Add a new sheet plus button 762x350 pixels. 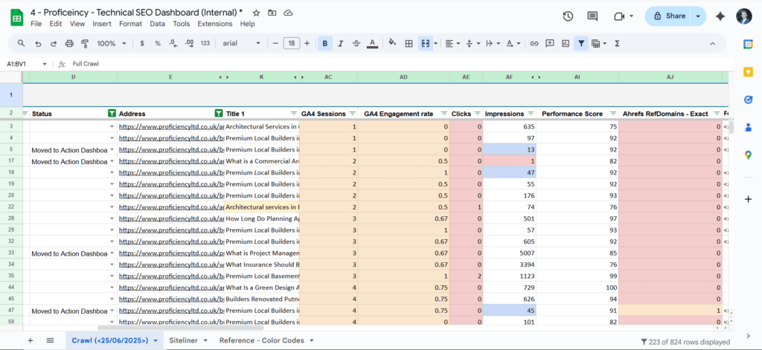(30, 340)
